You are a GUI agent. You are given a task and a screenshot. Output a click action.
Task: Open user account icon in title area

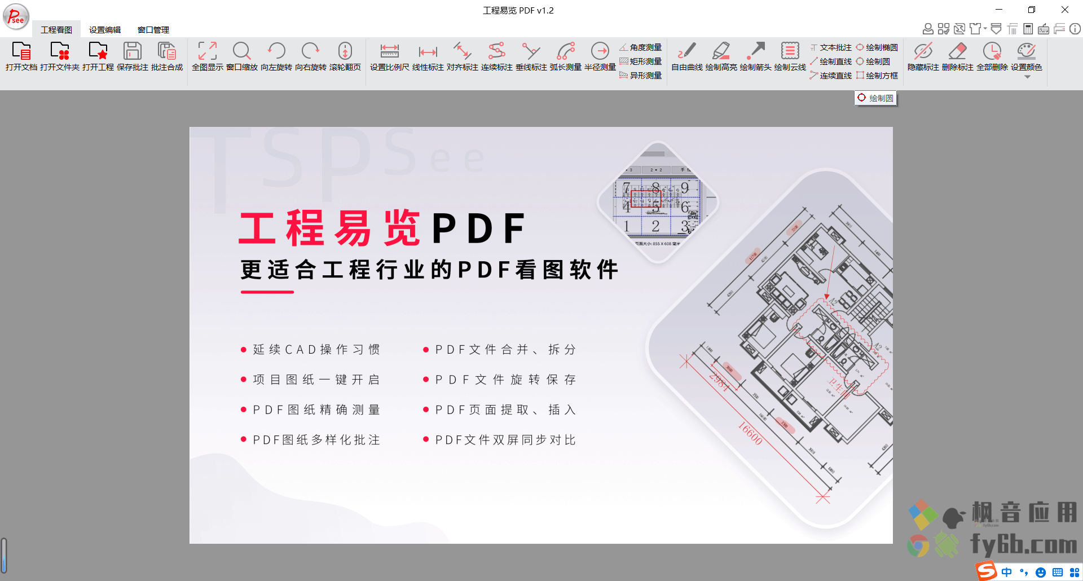[x=928, y=29]
